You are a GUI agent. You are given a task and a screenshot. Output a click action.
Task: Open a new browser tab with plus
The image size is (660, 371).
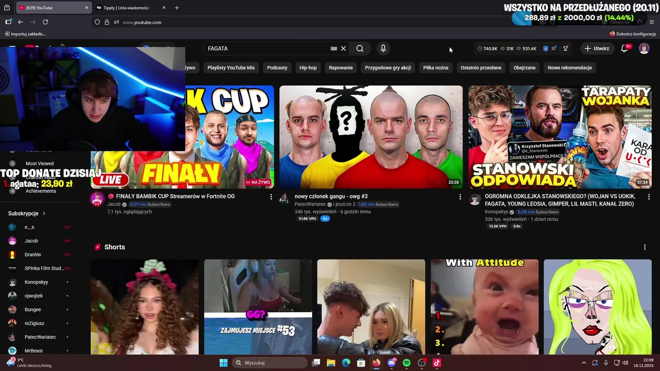[x=177, y=8]
